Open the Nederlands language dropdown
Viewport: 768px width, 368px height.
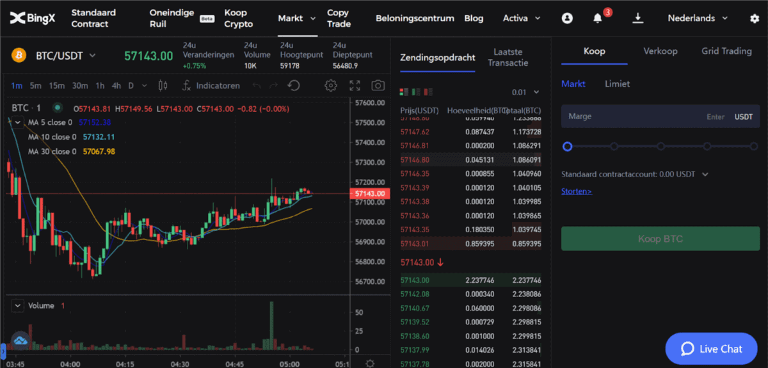[x=698, y=18]
